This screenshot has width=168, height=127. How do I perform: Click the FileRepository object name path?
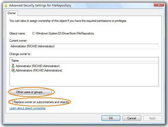coord(63,34)
